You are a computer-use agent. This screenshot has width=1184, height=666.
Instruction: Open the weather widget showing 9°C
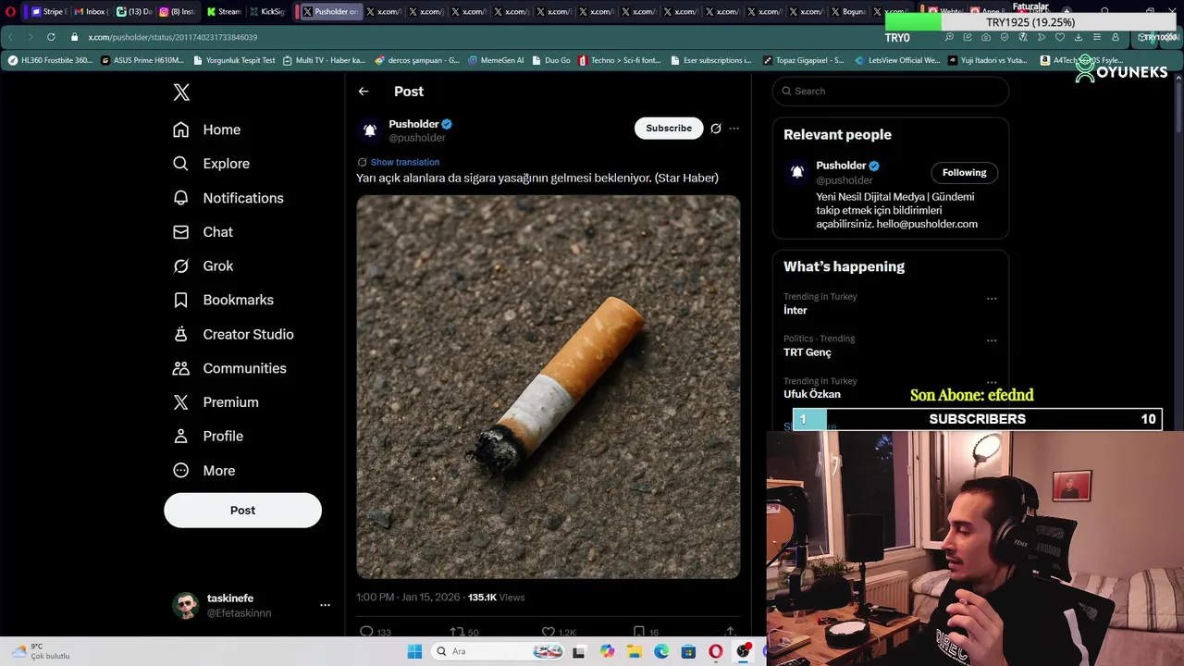coord(41,651)
